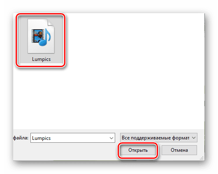218x174 pixels.
Task: Click the film strip picture on the file icon
Action: [x=38, y=36]
